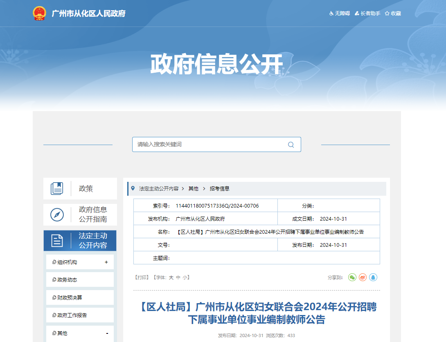This screenshot has width=446, height=342.
Task: Click the document icon for 法定主动公开内容
Action: (57, 241)
